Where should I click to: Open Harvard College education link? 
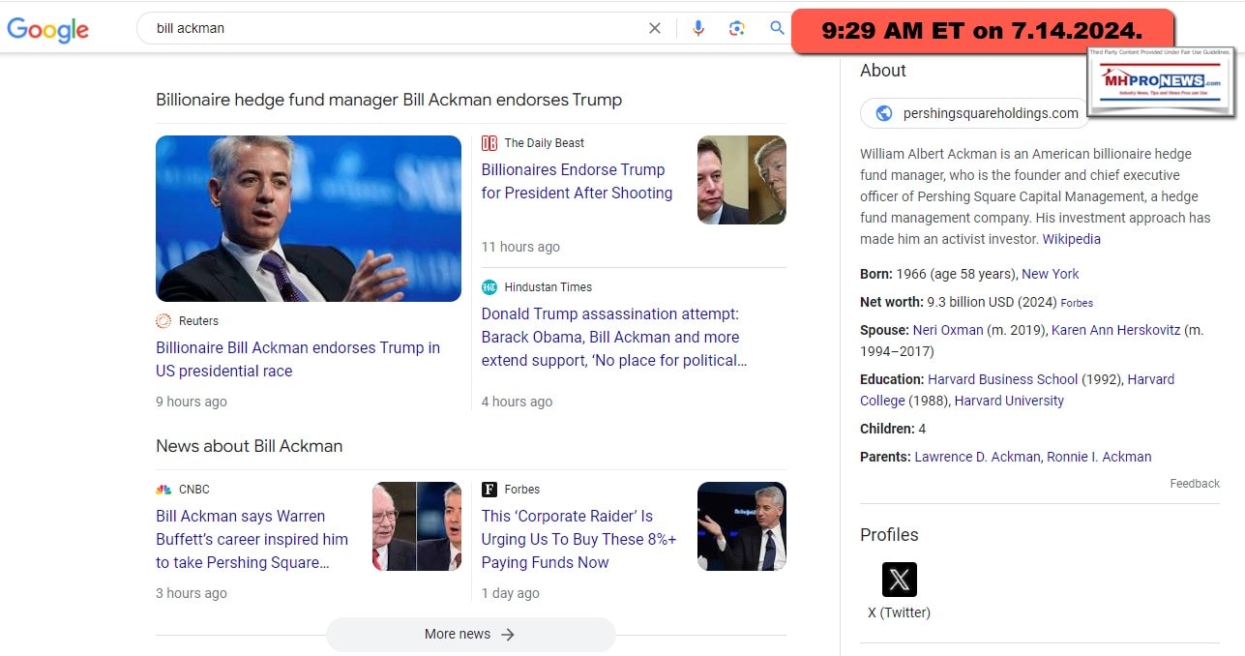tap(1016, 390)
